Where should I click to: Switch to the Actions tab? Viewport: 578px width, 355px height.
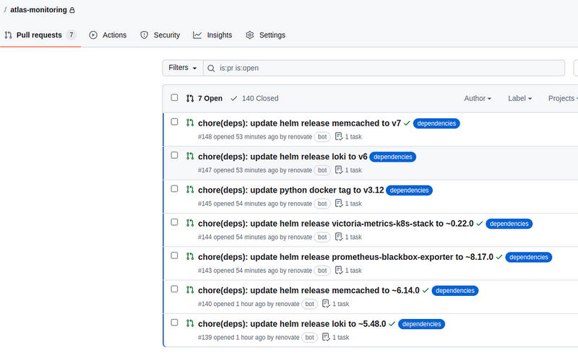pyautogui.click(x=108, y=35)
